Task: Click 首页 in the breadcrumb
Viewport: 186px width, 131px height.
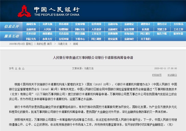Action: pos(50,44)
